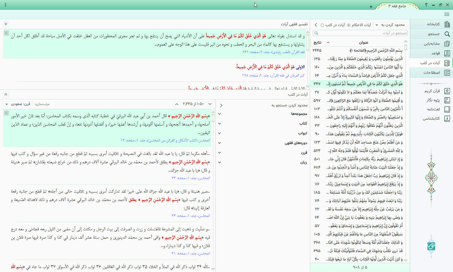The height and width of the screenshot is (272, 453).
Task: Select verse row بِسْمِ اللَّهِ الرَّحْمنِ الرَّحِيمِ (الفاتحة ۱)
Action: [358, 51]
